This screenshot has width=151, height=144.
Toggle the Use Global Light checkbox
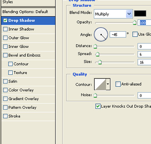click(135, 34)
